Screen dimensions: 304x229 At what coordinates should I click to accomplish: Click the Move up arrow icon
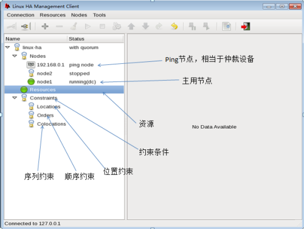[131, 26]
